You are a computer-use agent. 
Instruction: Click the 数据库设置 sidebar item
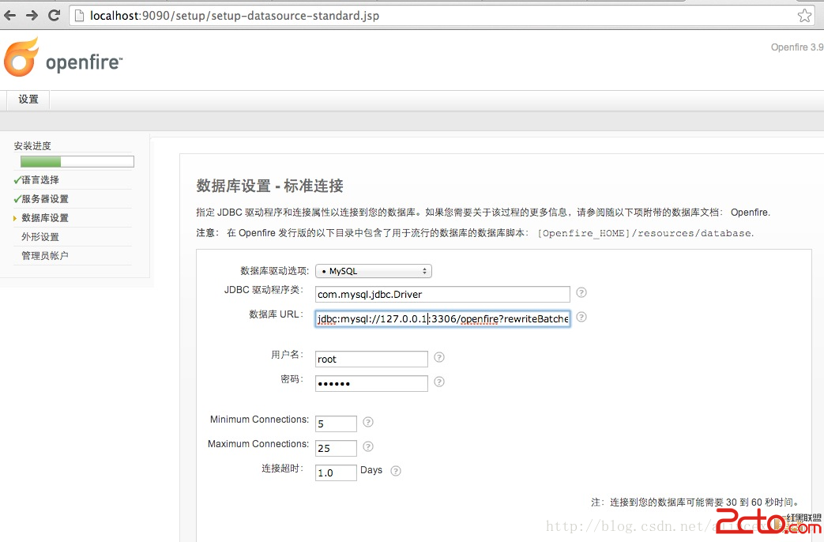pos(45,218)
